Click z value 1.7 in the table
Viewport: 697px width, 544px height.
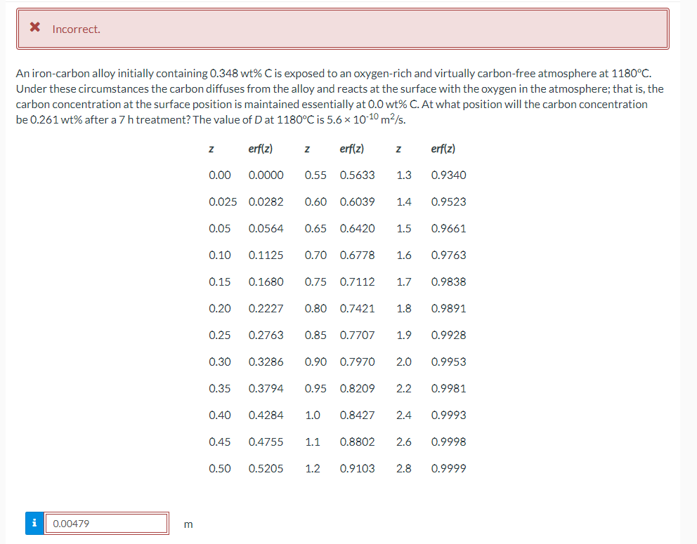pyautogui.click(x=404, y=281)
